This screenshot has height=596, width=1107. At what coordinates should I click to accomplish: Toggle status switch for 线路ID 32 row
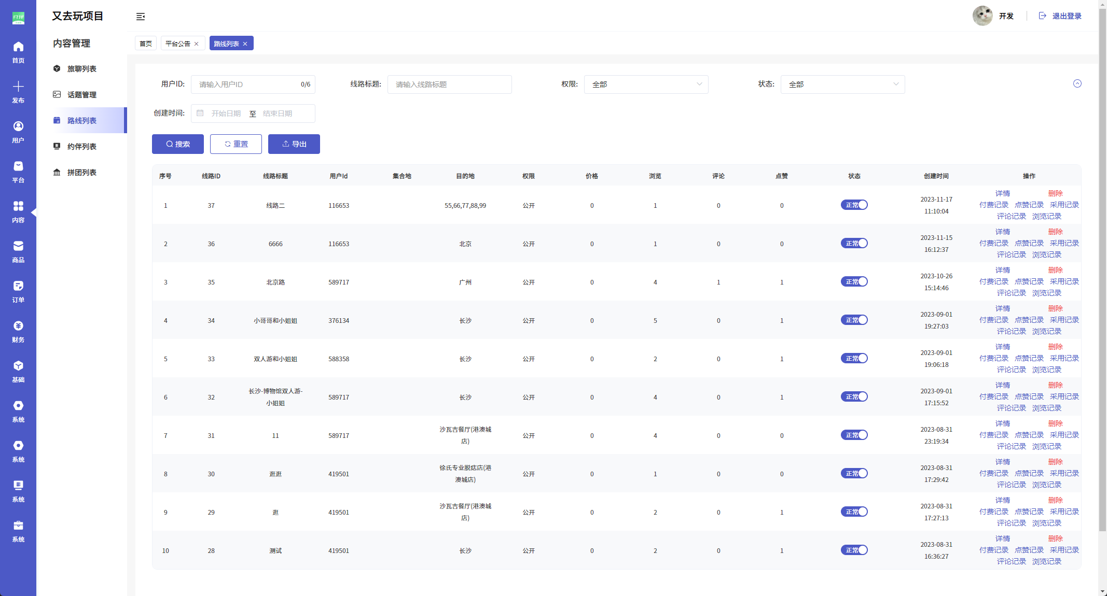[x=854, y=397]
